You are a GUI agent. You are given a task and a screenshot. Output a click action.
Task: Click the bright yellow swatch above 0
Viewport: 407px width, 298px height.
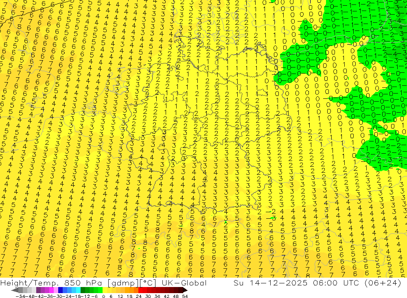pyautogui.click(x=105, y=290)
